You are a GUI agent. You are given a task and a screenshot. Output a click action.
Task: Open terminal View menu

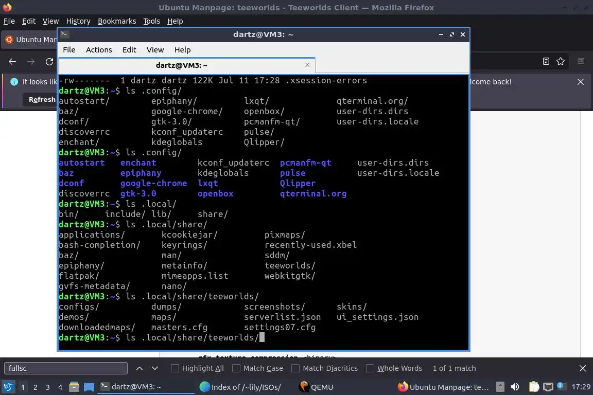pyautogui.click(x=155, y=50)
